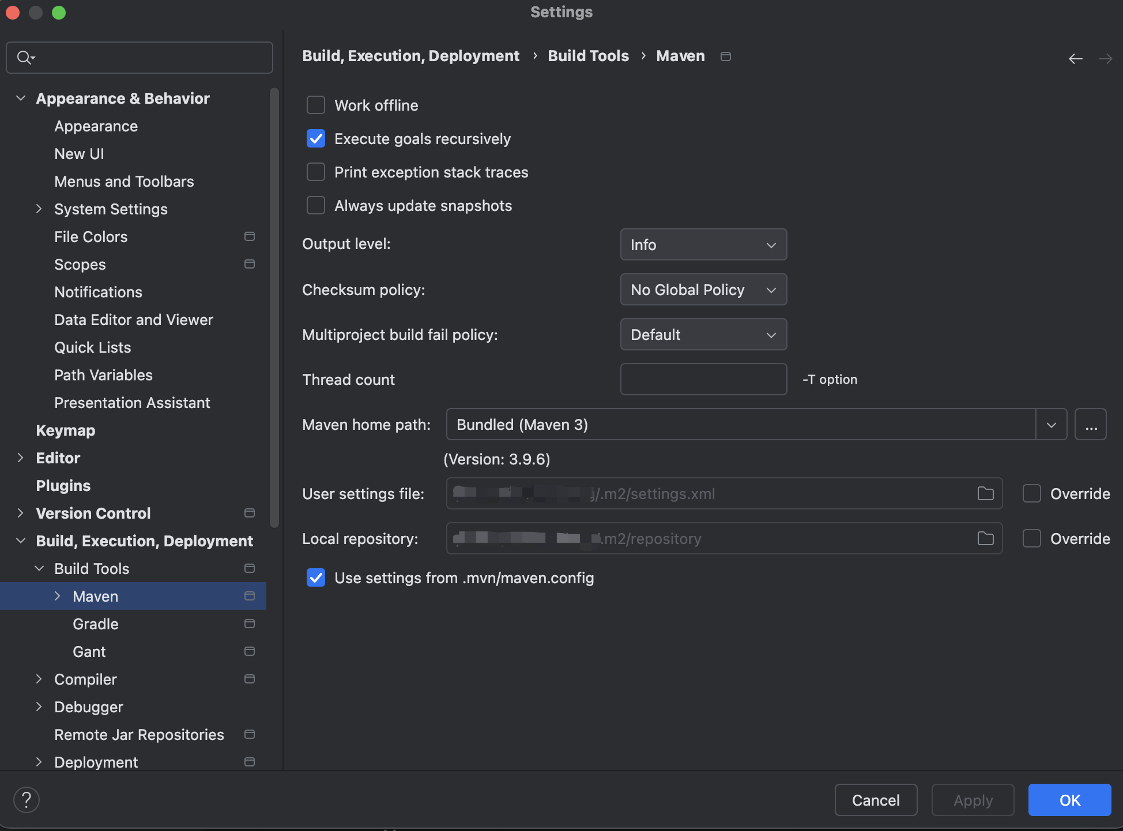Click the project-level icon beside Maven breadcrumb
The height and width of the screenshot is (831, 1123).
point(726,56)
